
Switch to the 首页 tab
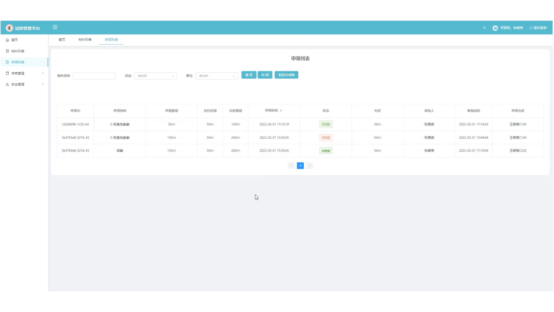click(x=62, y=40)
